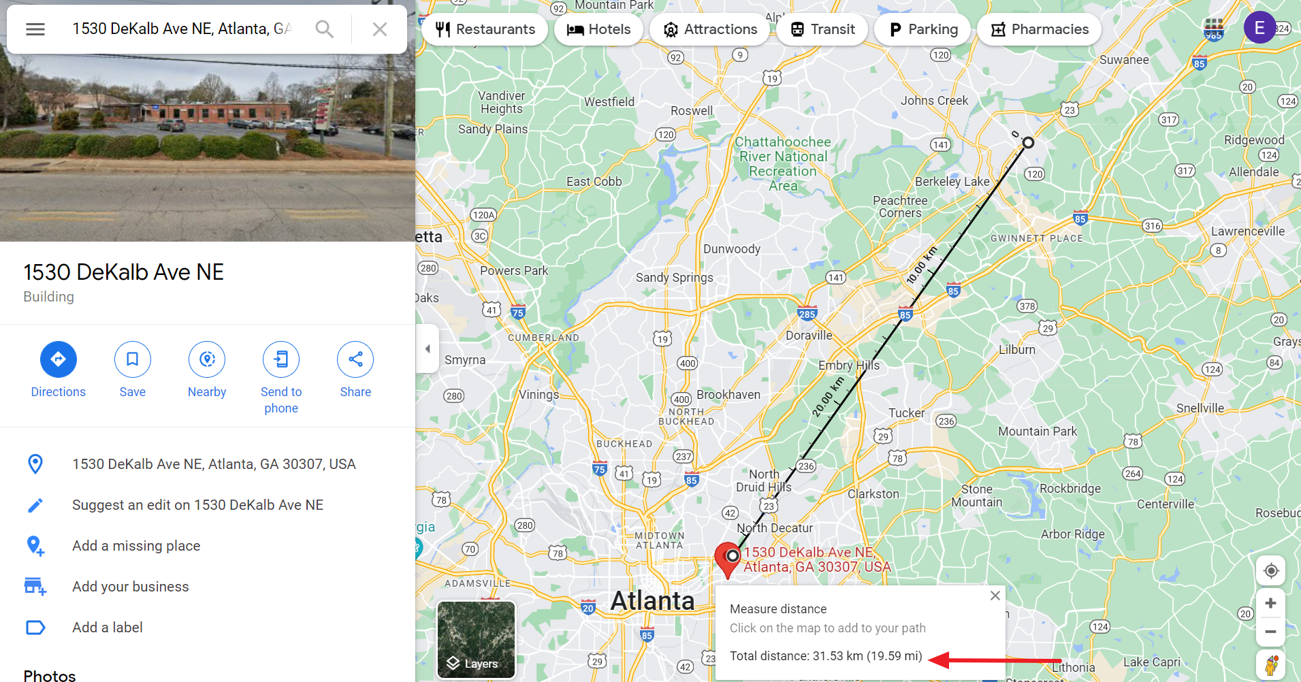Collapse the side panel

click(428, 348)
